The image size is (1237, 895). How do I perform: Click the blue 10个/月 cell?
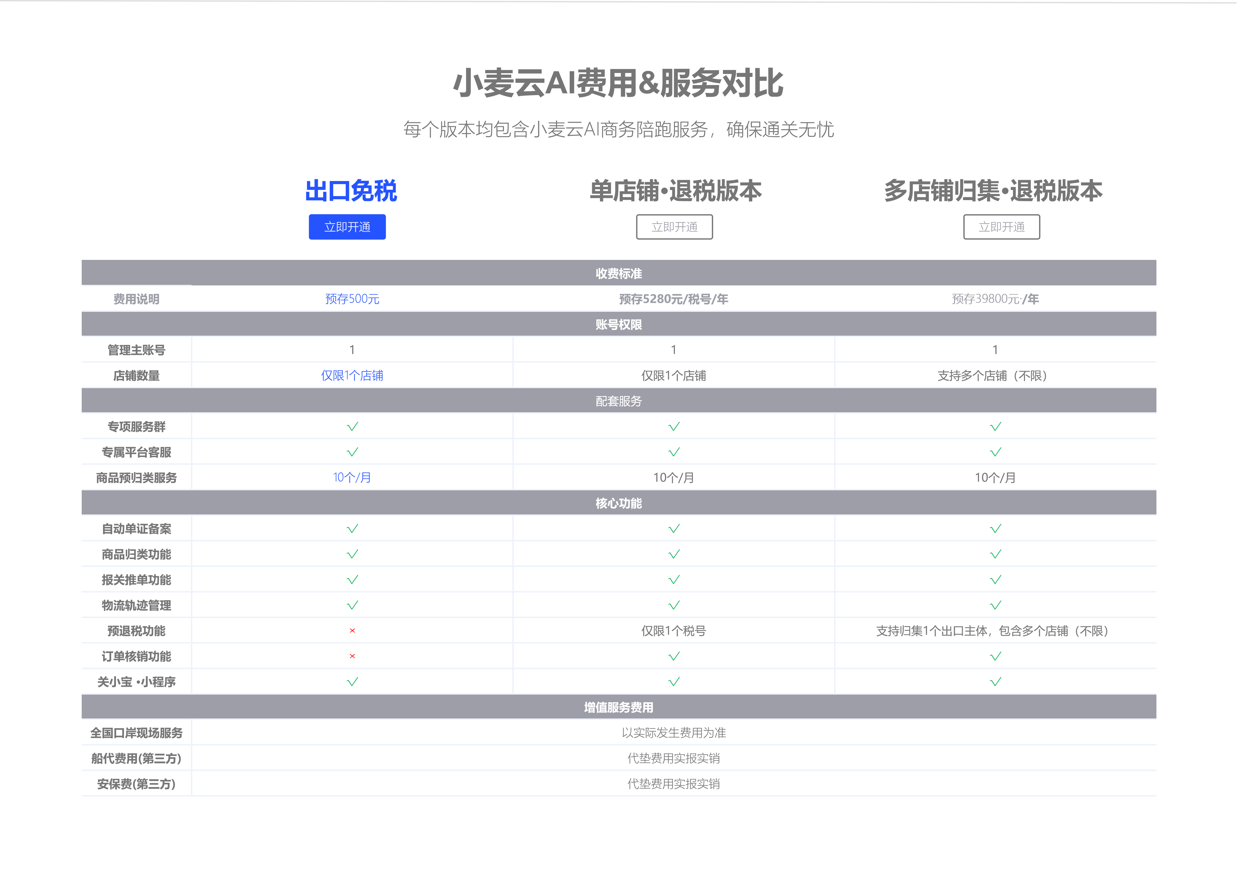pos(352,477)
